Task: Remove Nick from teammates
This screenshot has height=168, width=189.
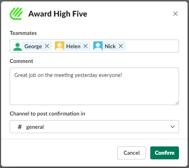Action: point(121,46)
